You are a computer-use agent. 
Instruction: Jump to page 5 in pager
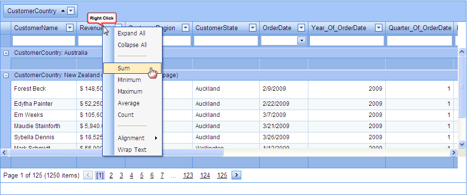coord(142,176)
